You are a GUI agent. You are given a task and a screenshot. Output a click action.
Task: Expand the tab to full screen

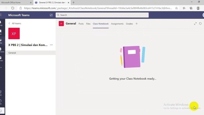point(195,24)
